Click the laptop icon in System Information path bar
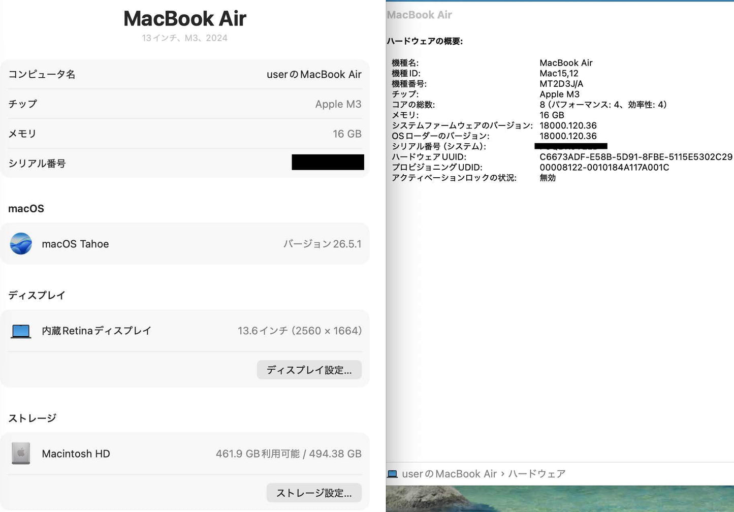This screenshot has height=512, width=734. tap(392, 474)
